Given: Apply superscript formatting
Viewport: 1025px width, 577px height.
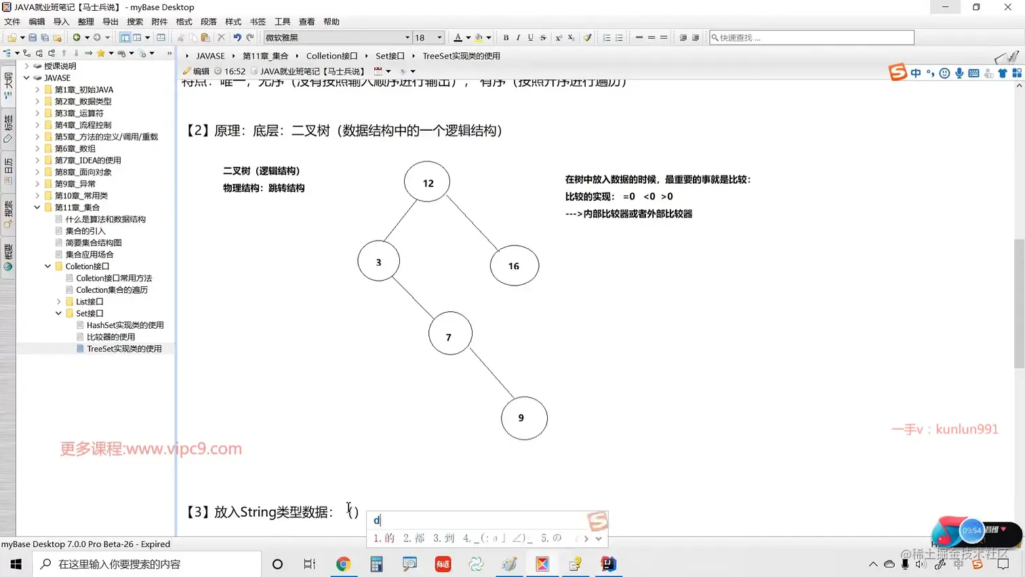Looking at the screenshot, I should click(559, 37).
